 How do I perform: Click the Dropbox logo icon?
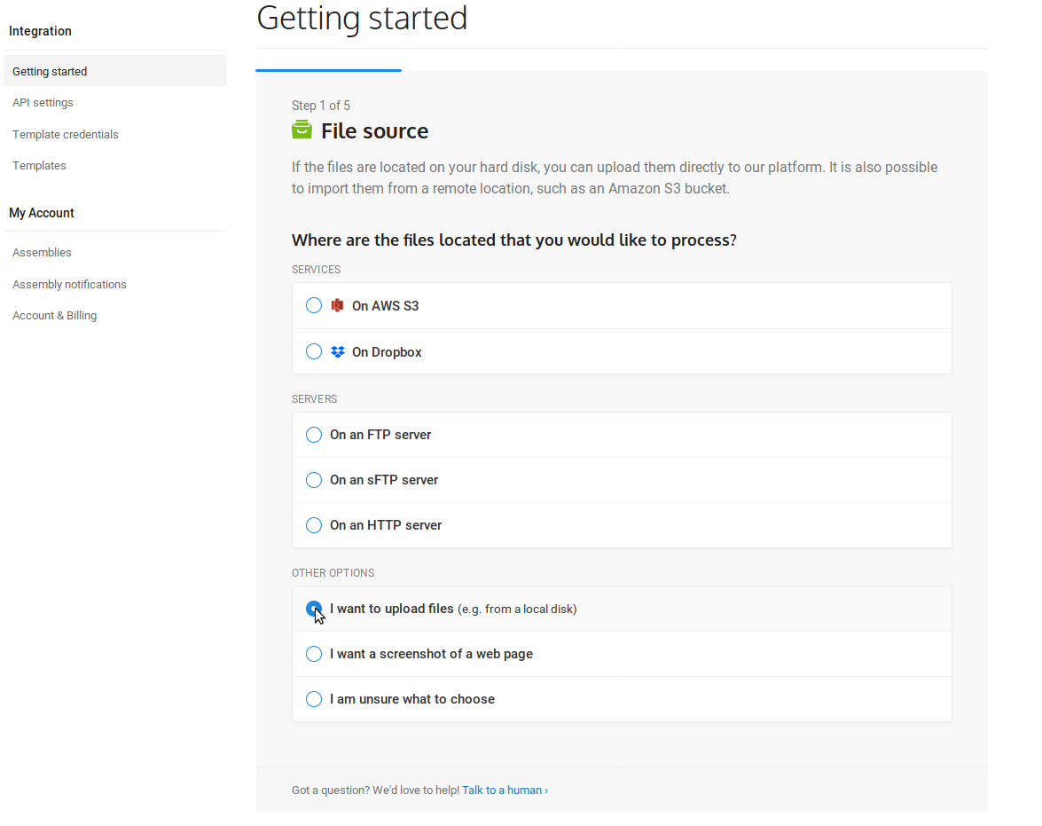[x=337, y=351]
